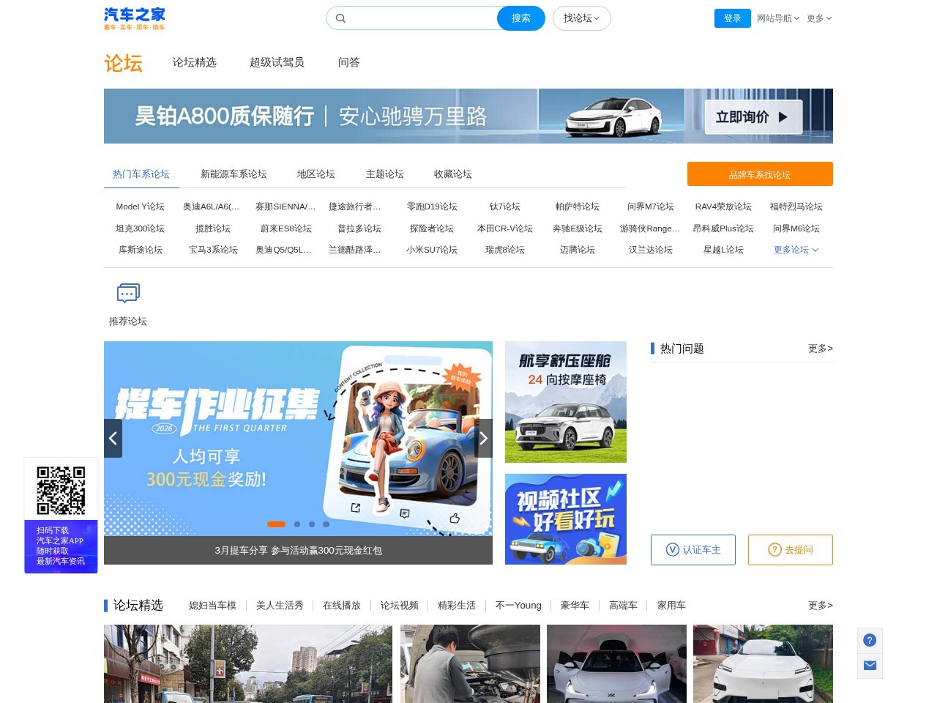The height and width of the screenshot is (703, 937).
Task: Open the floating help question icon
Action: (x=870, y=640)
